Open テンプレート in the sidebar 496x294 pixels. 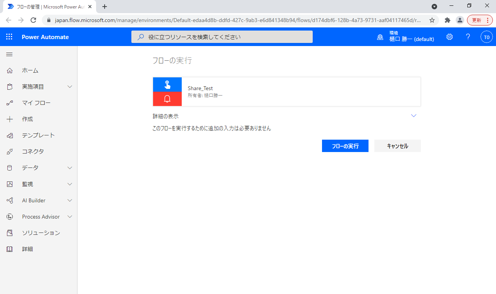pos(38,135)
